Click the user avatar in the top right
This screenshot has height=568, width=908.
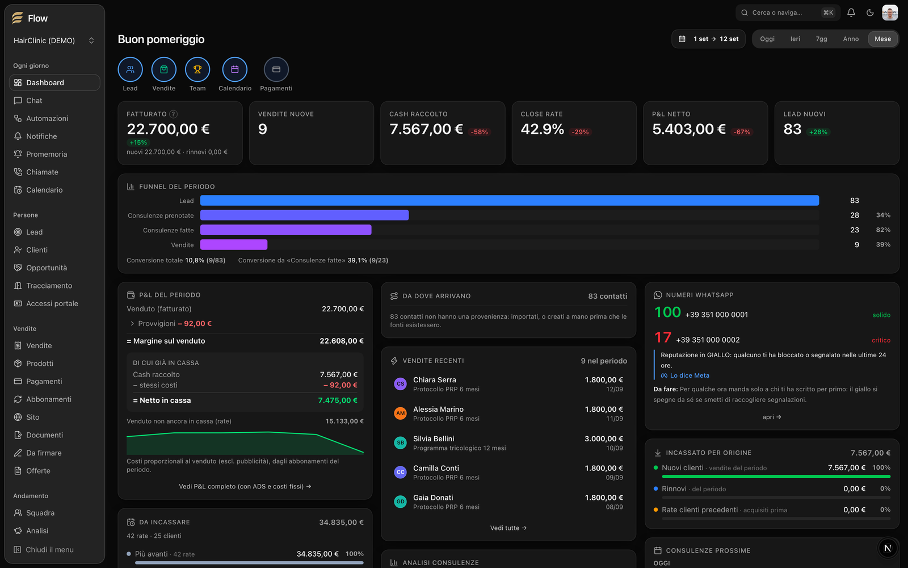890,12
